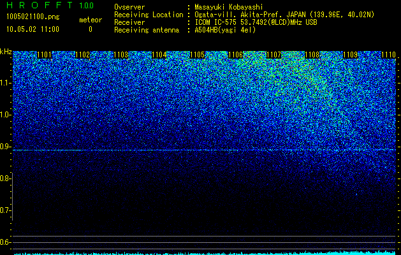Click the 0.6 frequency axis label
This screenshot has height=255, width=401.
tap(4, 242)
